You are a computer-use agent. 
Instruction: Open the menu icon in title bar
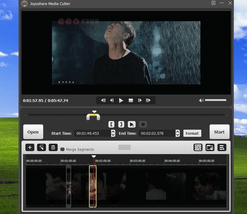(213, 3)
